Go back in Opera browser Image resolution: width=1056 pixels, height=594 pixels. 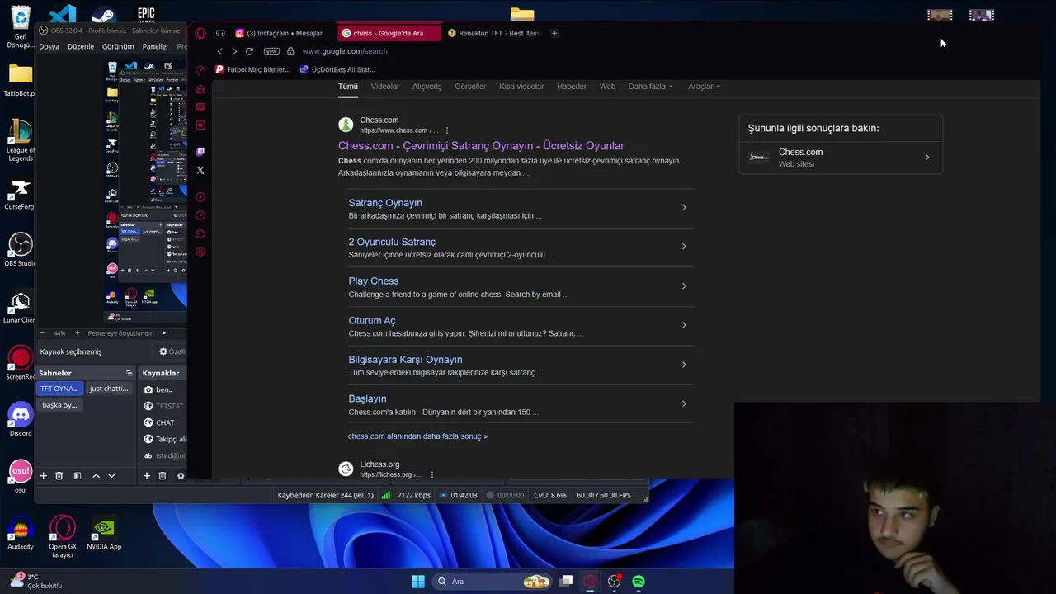coord(219,51)
